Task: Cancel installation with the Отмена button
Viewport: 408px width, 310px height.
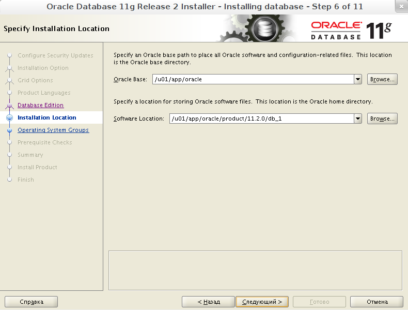Action: [377, 302]
